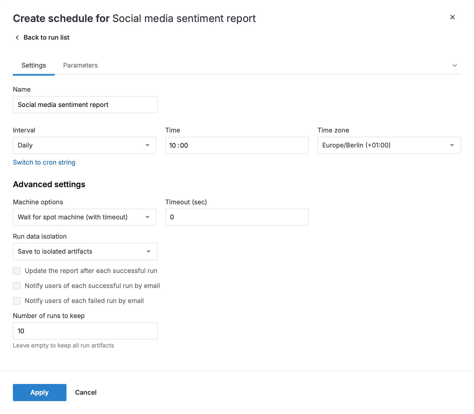The height and width of the screenshot is (414, 474).
Task: Click Switch to cron string
Action: click(44, 162)
